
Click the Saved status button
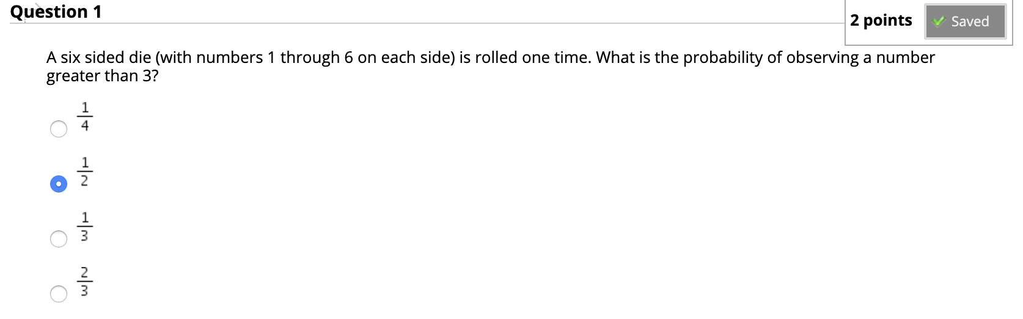click(965, 21)
